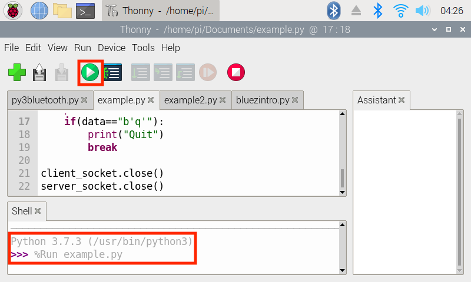
Task: Click the round blue Bluetooth manager icon
Action: tap(333, 11)
